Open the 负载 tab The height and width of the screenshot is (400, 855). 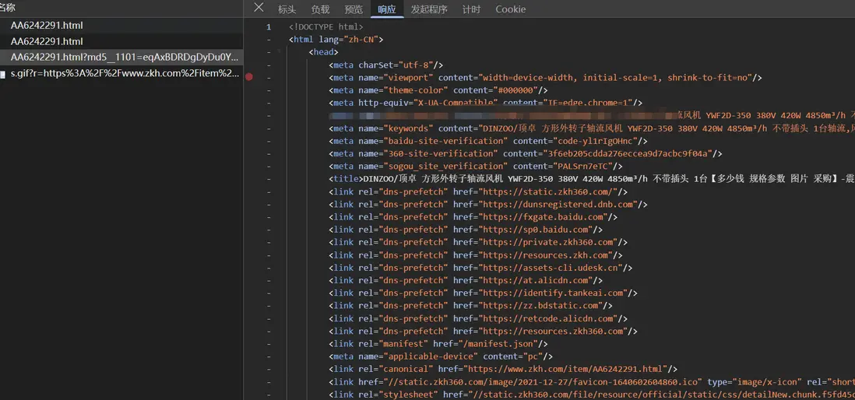pyautogui.click(x=320, y=9)
